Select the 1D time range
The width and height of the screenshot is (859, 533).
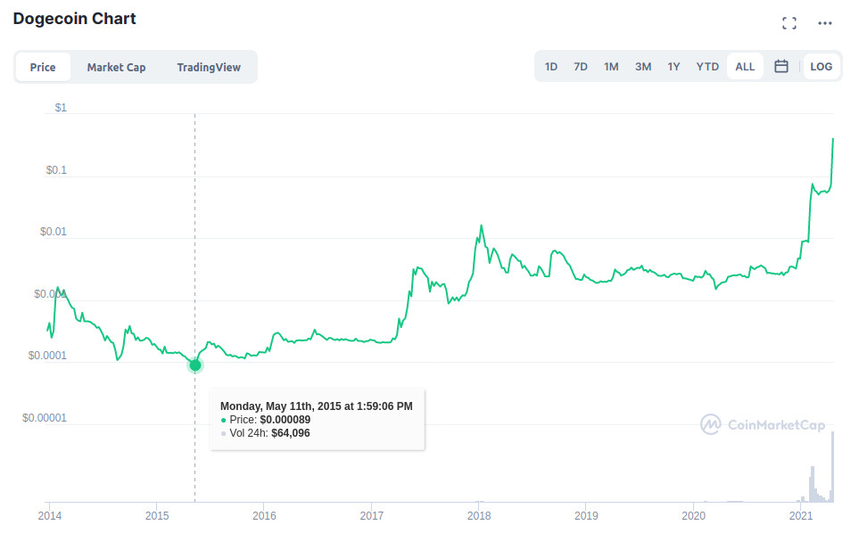[551, 67]
